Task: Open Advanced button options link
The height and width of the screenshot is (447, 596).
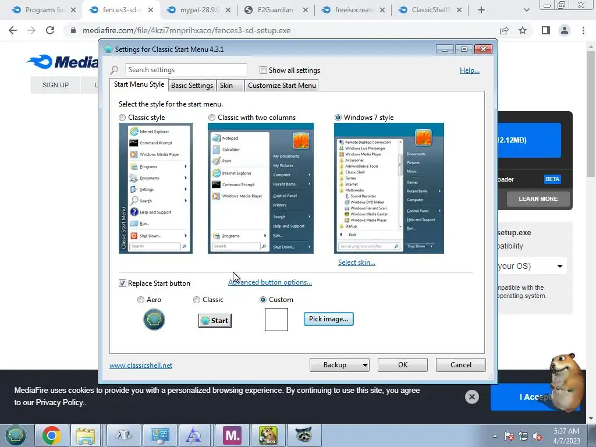Action: [x=270, y=282]
